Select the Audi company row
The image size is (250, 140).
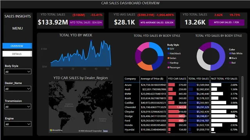tap(181, 89)
